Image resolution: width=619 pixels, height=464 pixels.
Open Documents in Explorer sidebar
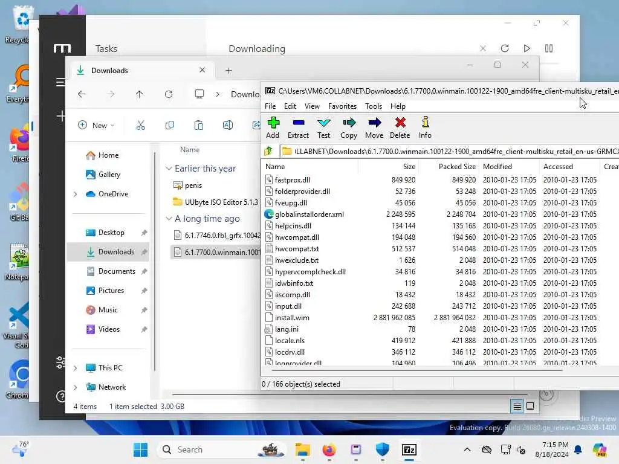coord(108,271)
